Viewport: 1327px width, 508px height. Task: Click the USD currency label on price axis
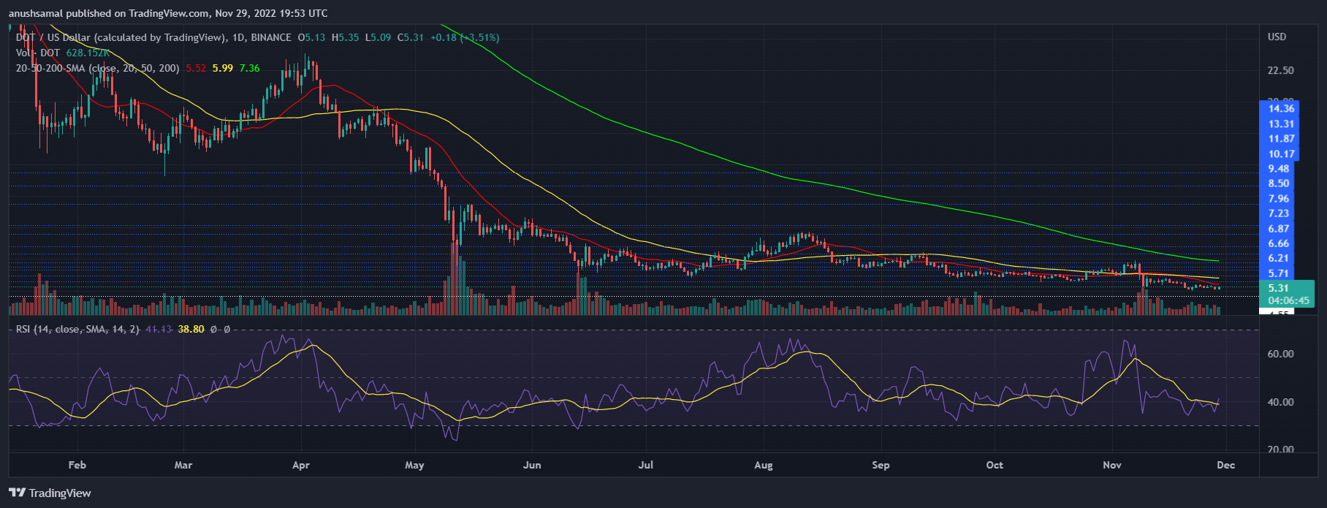[1277, 37]
